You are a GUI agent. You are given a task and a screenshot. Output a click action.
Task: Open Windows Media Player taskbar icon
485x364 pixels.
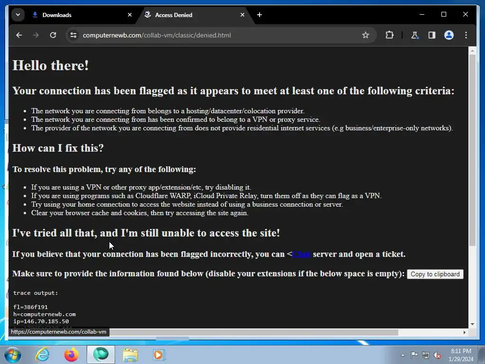(x=159, y=355)
